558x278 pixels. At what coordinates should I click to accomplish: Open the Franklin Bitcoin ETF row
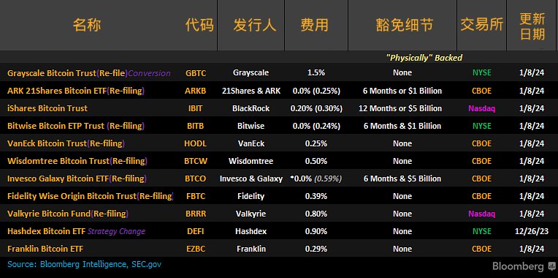click(279, 249)
